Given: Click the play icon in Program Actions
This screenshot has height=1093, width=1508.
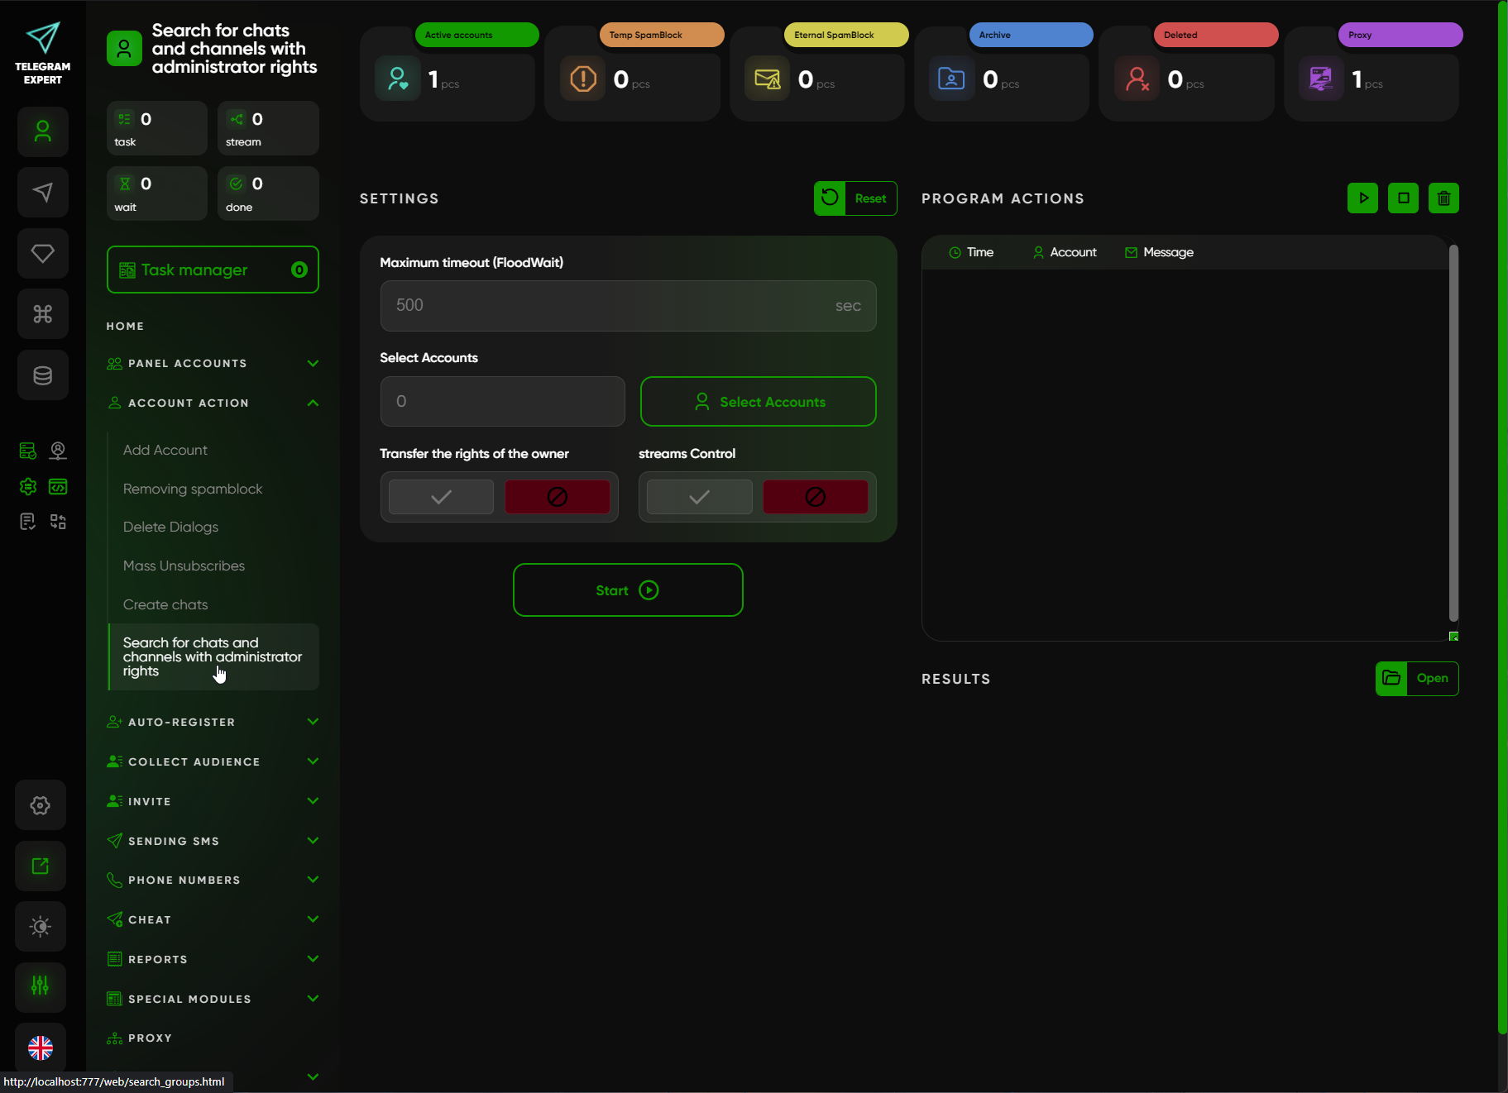Looking at the screenshot, I should 1362,198.
